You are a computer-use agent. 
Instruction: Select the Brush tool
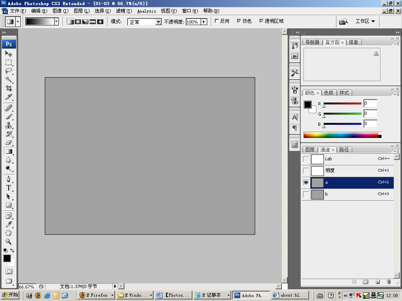pyautogui.click(x=9, y=117)
